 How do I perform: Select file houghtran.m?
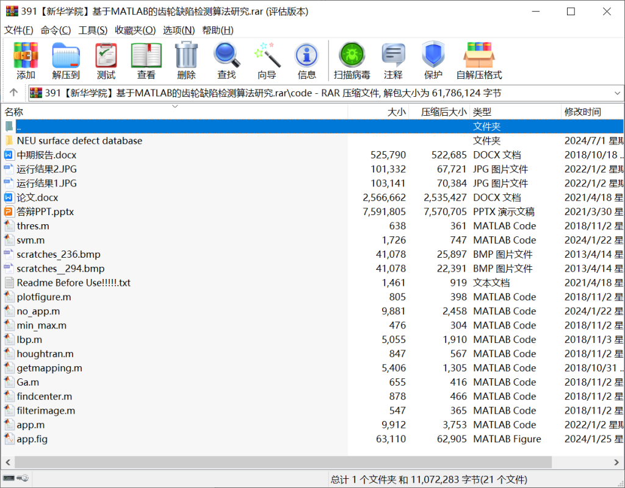click(45, 354)
